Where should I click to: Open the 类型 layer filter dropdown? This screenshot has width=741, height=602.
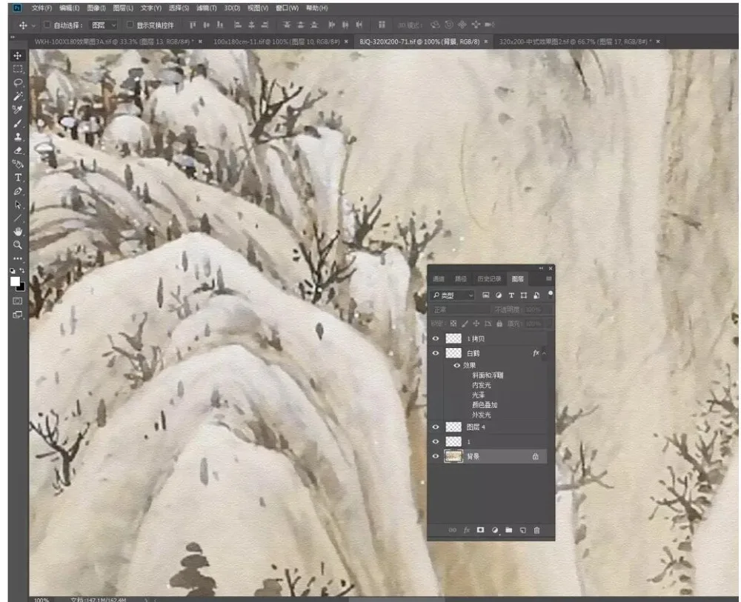click(453, 295)
